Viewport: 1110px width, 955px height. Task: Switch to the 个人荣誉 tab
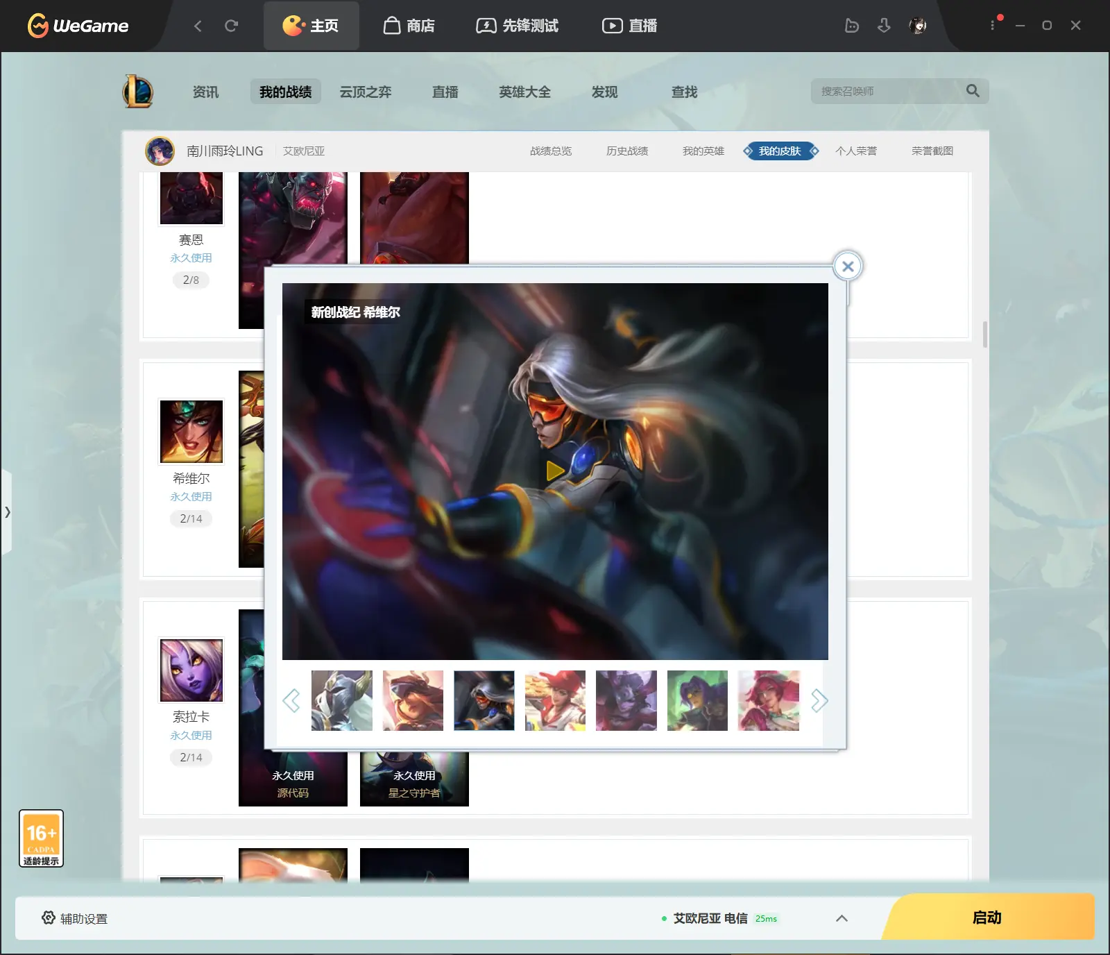856,151
